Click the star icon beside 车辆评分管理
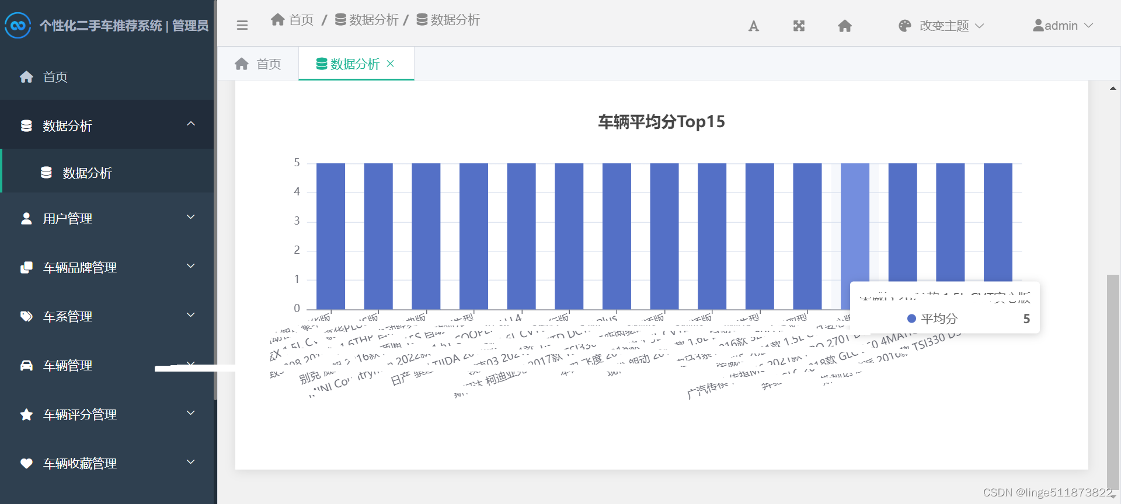Viewport: 1121px width, 504px height. click(x=26, y=414)
